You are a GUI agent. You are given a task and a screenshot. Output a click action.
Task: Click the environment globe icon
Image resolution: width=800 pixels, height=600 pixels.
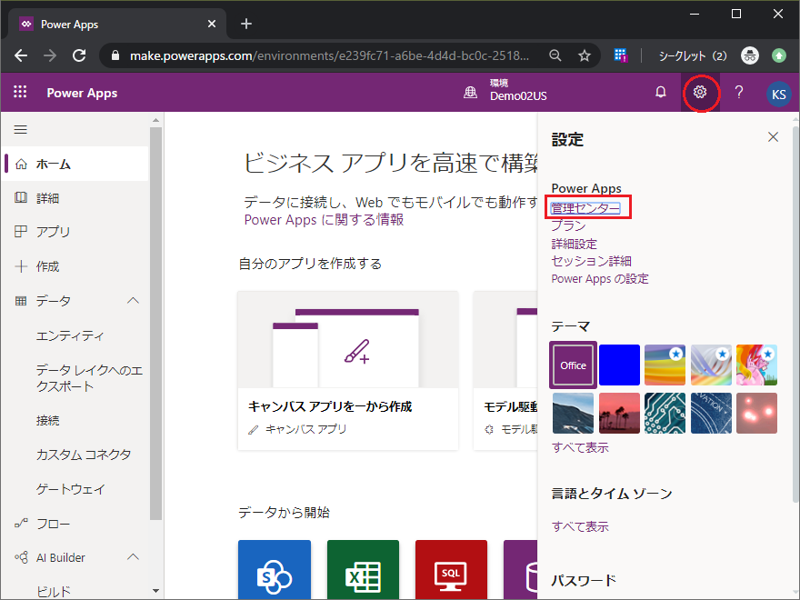coord(470,93)
